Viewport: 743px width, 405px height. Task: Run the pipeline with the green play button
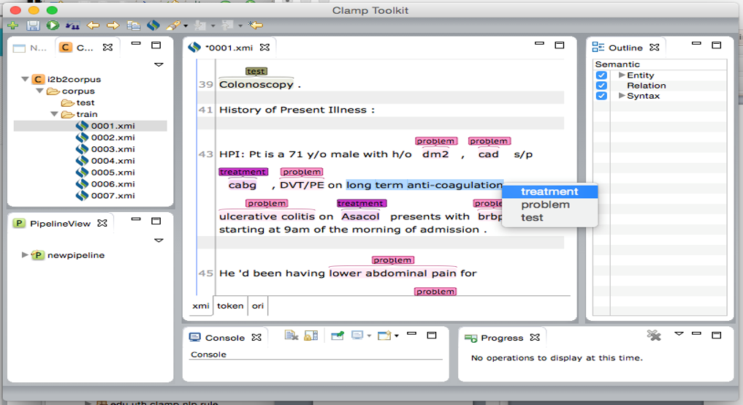(x=53, y=26)
